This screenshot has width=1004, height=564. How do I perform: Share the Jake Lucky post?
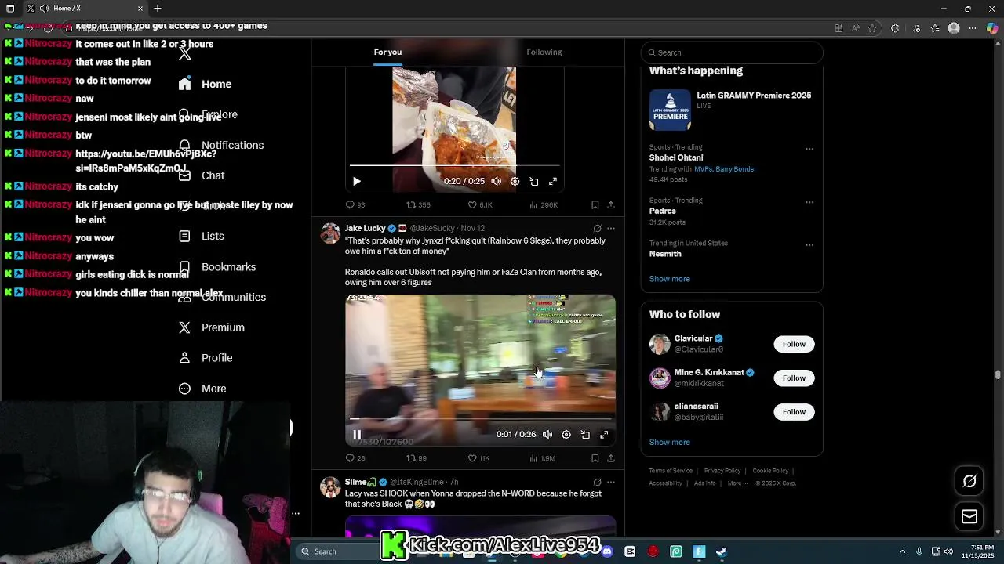click(x=611, y=457)
